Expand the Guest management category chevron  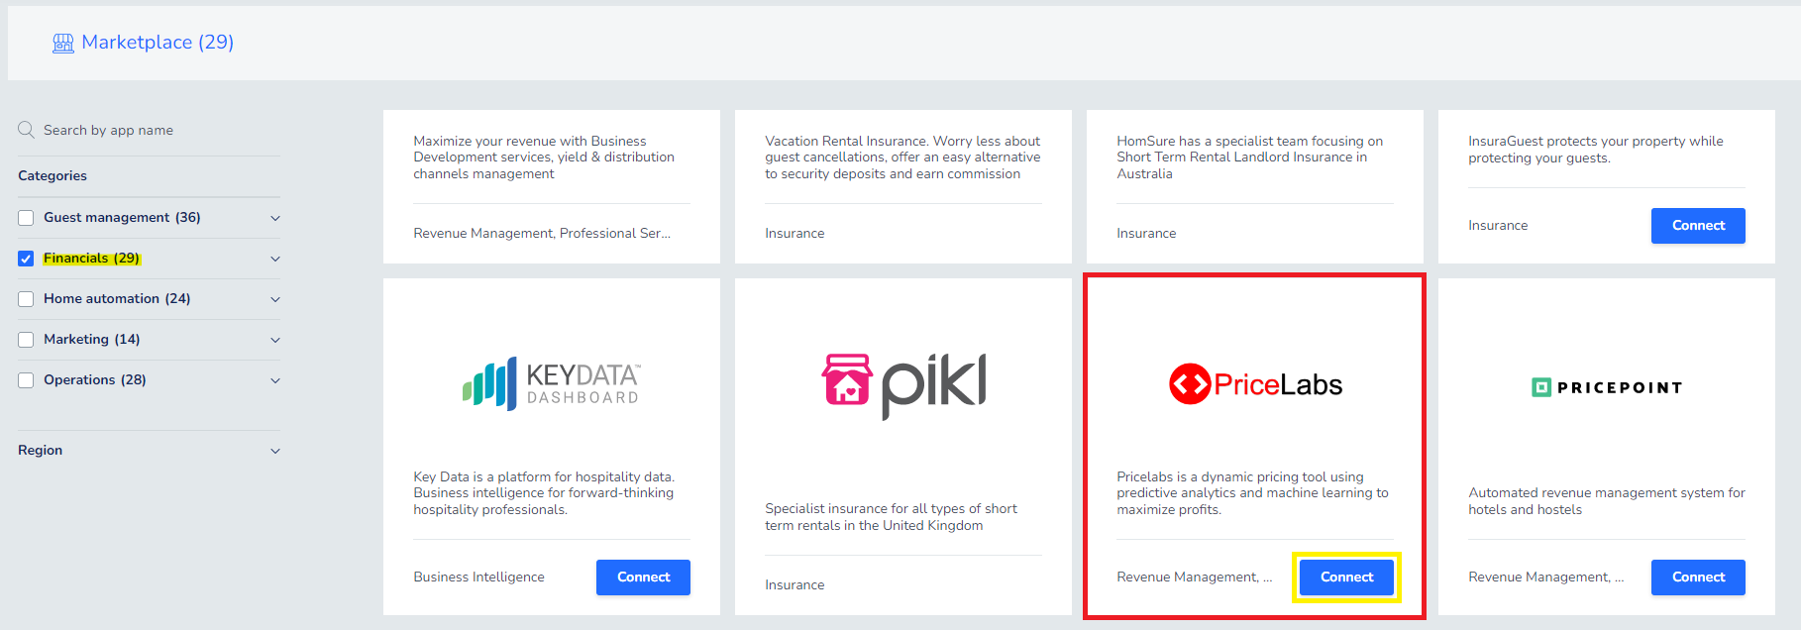tap(275, 218)
